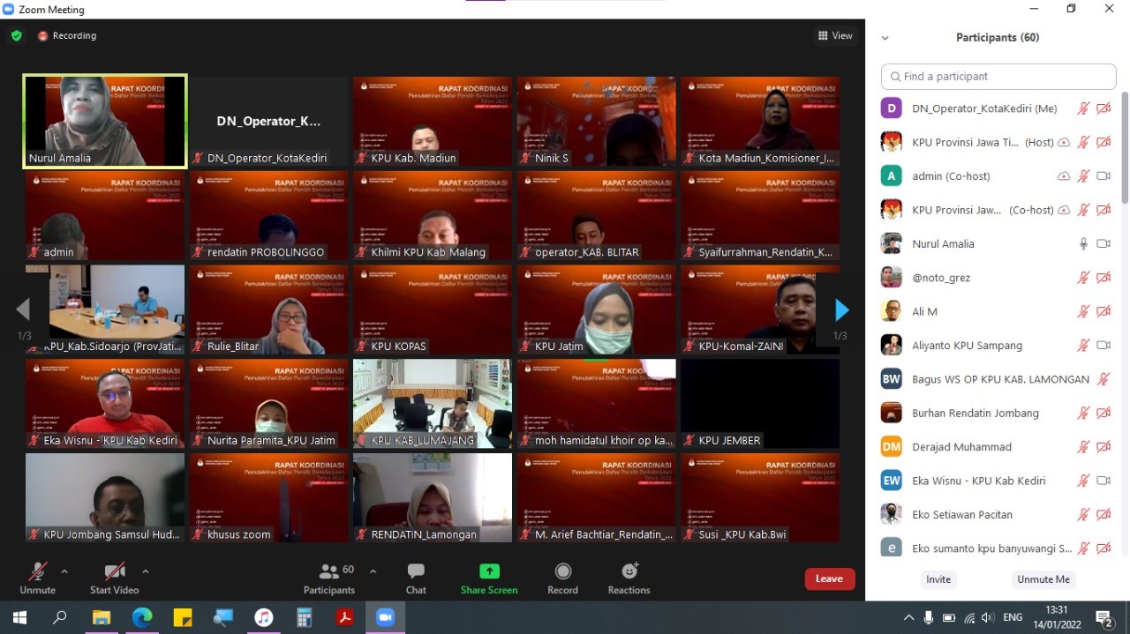
Task: Toggle Nurul Amalia's microphone icon in list
Action: click(x=1083, y=244)
